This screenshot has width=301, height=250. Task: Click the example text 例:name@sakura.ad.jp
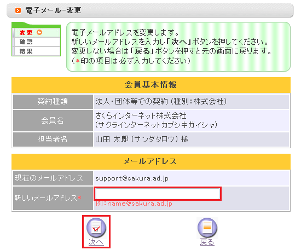(x=134, y=204)
